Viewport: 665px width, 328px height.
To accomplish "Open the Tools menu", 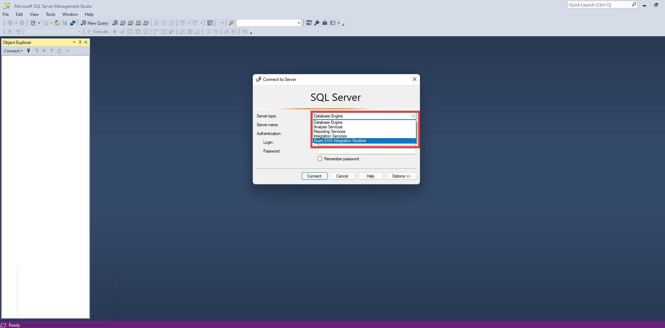I will tap(50, 14).
